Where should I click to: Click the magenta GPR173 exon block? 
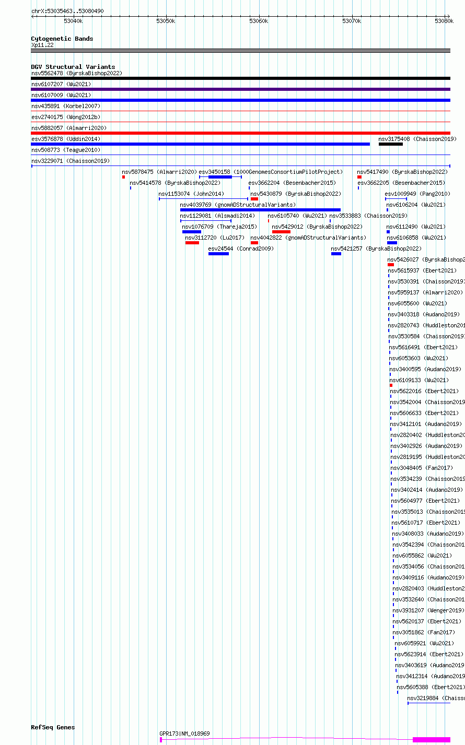pos(432,739)
